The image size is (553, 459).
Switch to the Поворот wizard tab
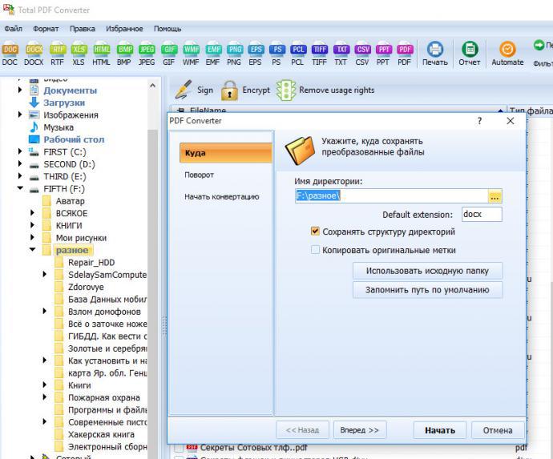coord(200,175)
